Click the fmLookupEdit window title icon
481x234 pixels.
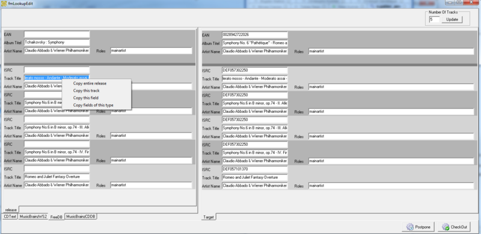[x=4, y=4]
